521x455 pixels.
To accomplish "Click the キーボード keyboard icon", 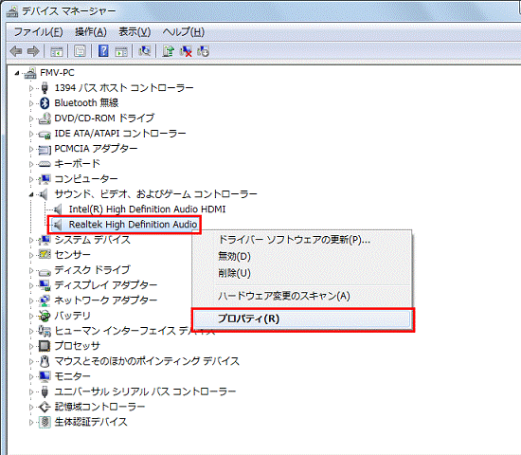I will (x=45, y=164).
